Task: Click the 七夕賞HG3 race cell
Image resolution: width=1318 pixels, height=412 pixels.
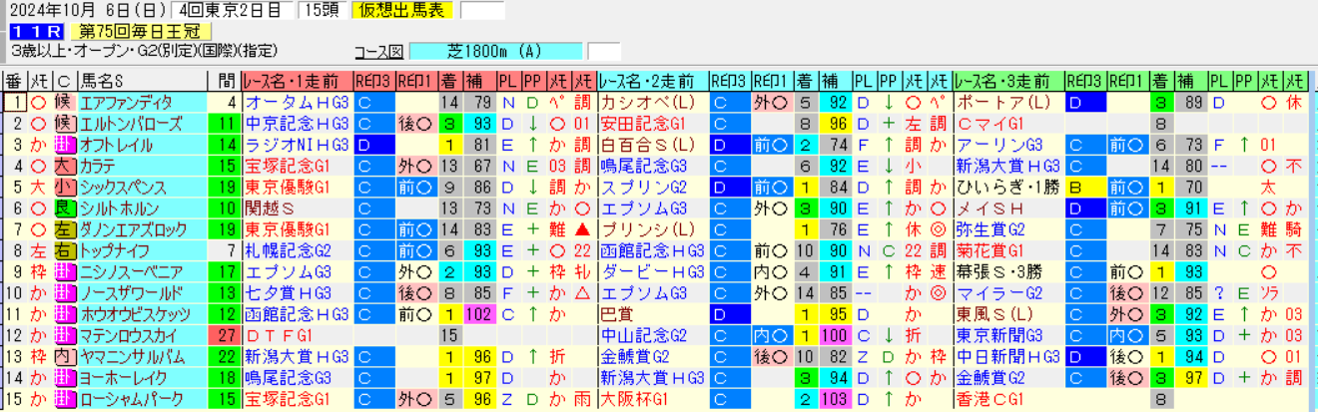Action: coord(297,291)
